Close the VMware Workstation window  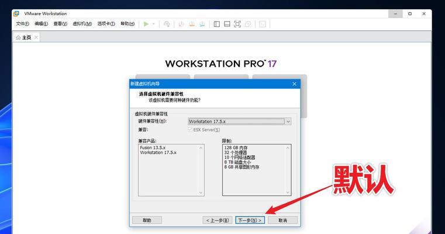[424, 13]
